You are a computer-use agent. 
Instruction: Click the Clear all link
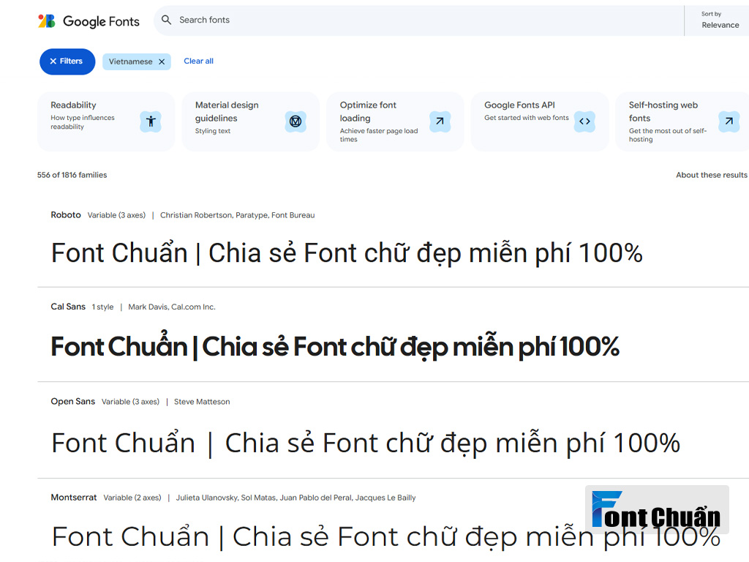click(x=199, y=61)
